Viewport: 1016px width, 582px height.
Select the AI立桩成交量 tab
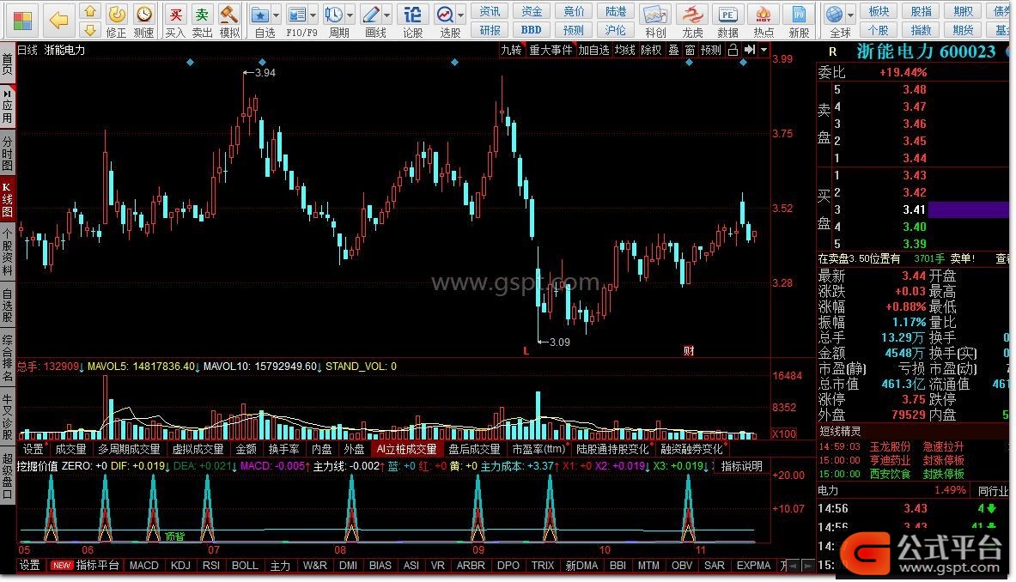tap(407, 449)
